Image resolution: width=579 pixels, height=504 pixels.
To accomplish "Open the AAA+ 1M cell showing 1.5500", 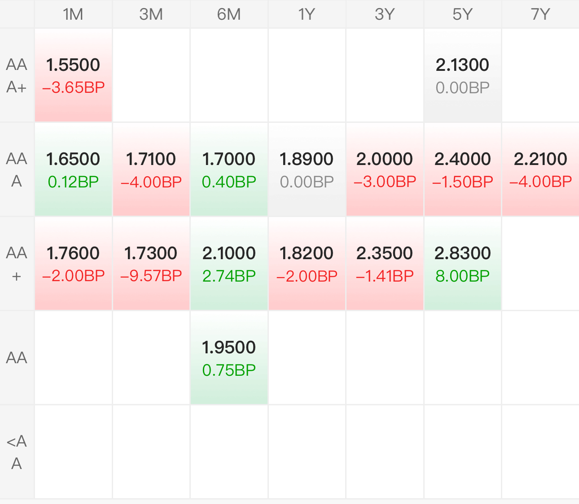I will [73, 75].
